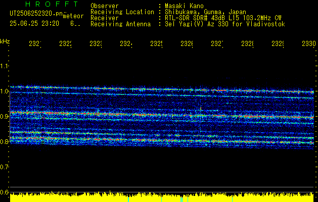
Task: Click the 2325 time marker
Action: pos(156,43)
